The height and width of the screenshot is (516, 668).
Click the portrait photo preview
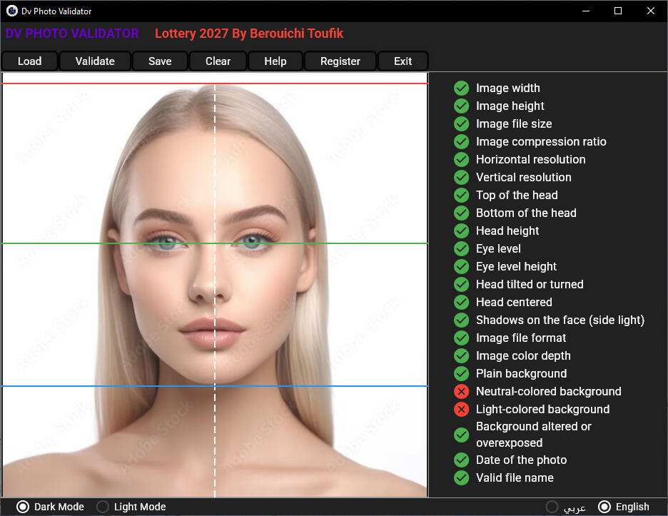coord(214,285)
